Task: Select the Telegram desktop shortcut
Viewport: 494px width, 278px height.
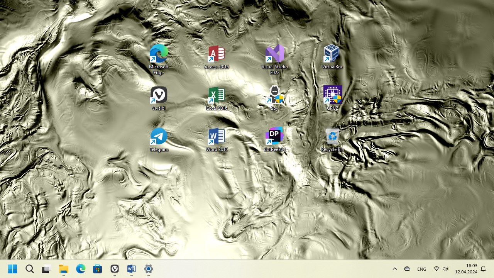Action: tap(159, 140)
